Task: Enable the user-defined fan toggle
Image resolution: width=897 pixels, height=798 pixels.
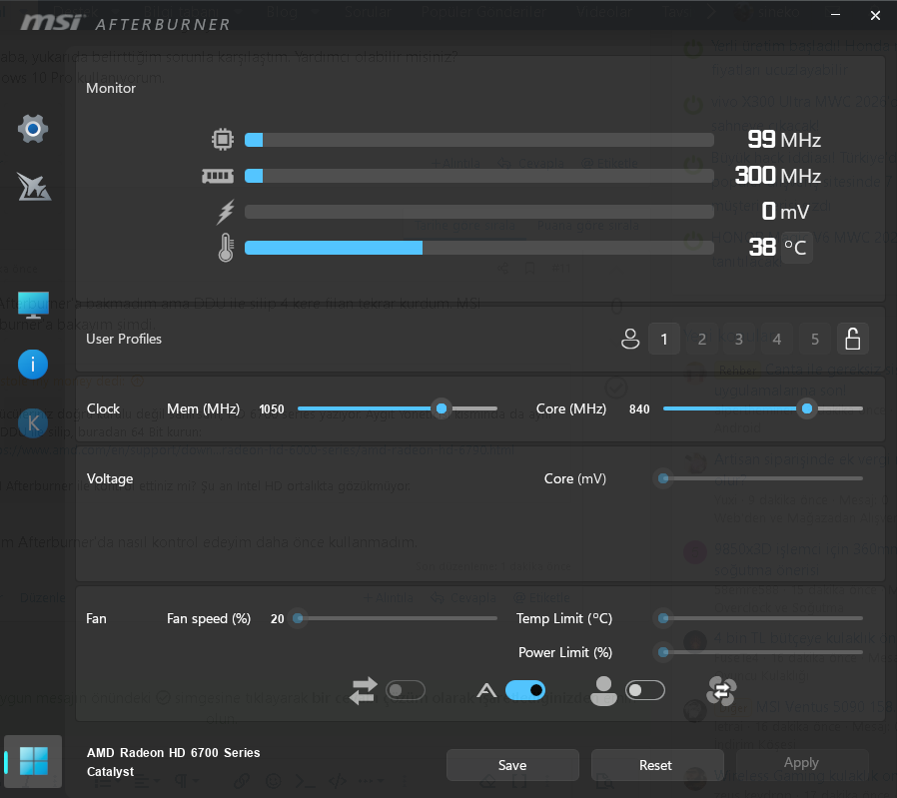Action: pos(644,690)
